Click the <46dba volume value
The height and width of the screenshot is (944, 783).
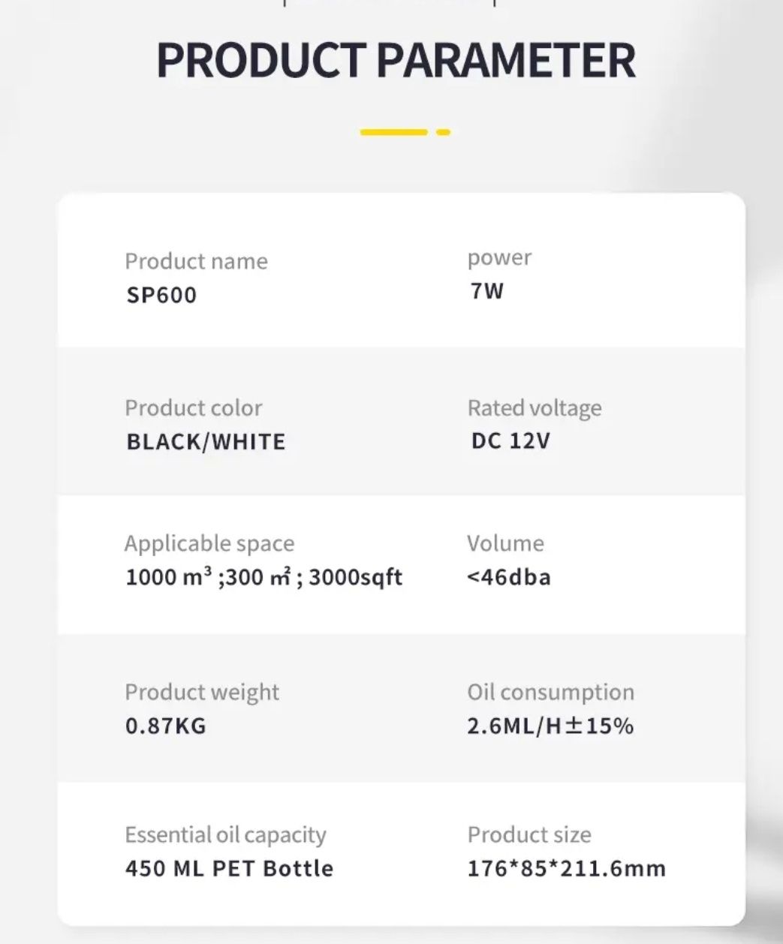(509, 577)
